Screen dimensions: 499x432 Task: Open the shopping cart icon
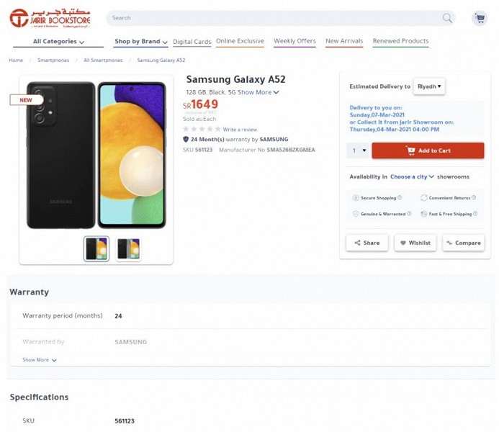(479, 18)
